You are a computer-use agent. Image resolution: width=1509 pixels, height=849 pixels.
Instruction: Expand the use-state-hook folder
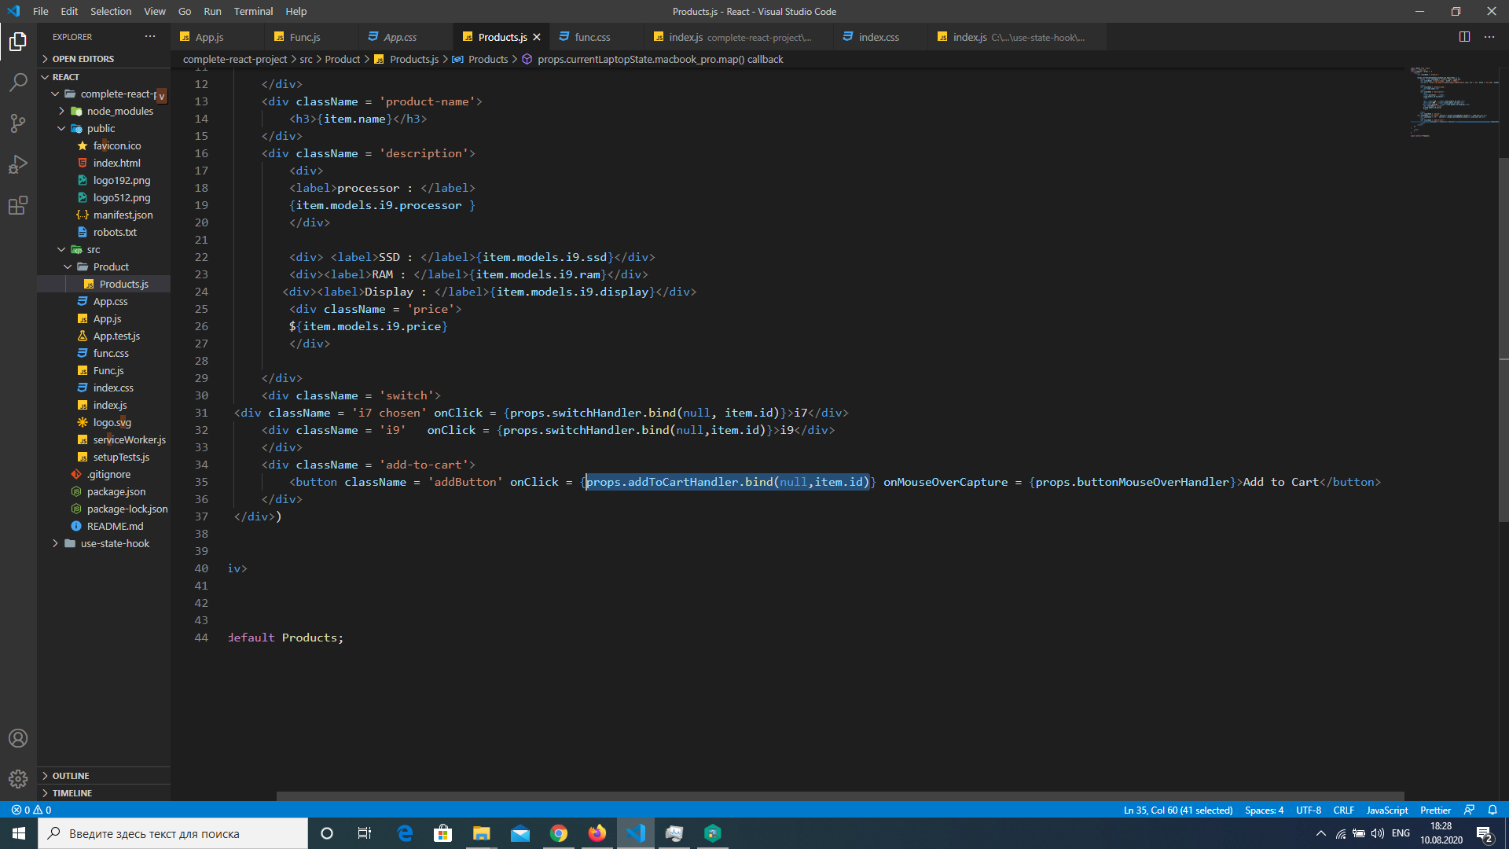point(115,544)
